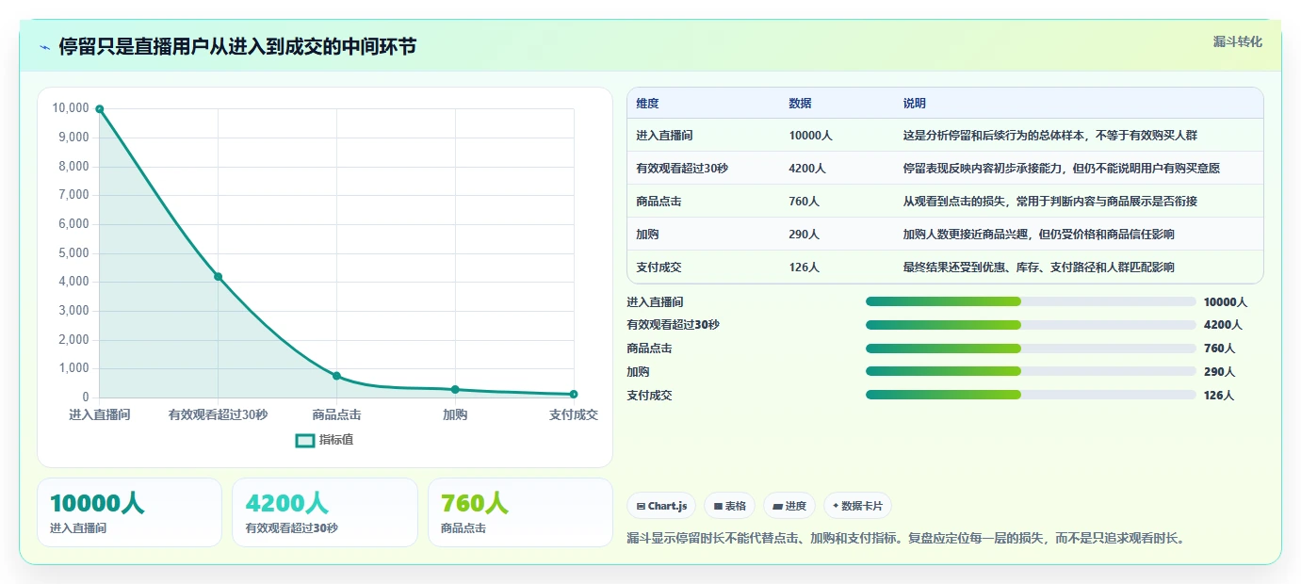Click the Chart.js chip
Image resolution: width=1301 pixels, height=584 pixels.
(661, 506)
